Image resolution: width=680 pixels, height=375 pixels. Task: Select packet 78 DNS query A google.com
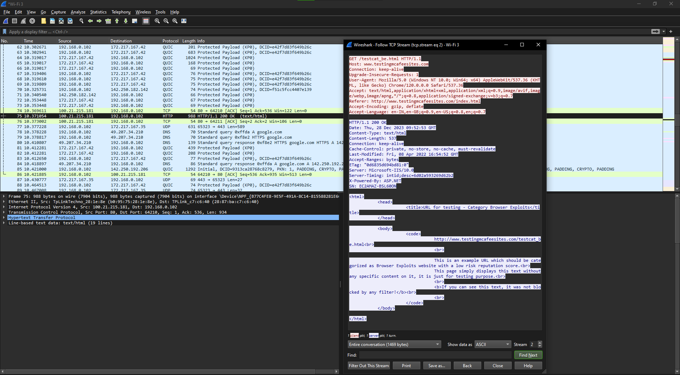172,132
